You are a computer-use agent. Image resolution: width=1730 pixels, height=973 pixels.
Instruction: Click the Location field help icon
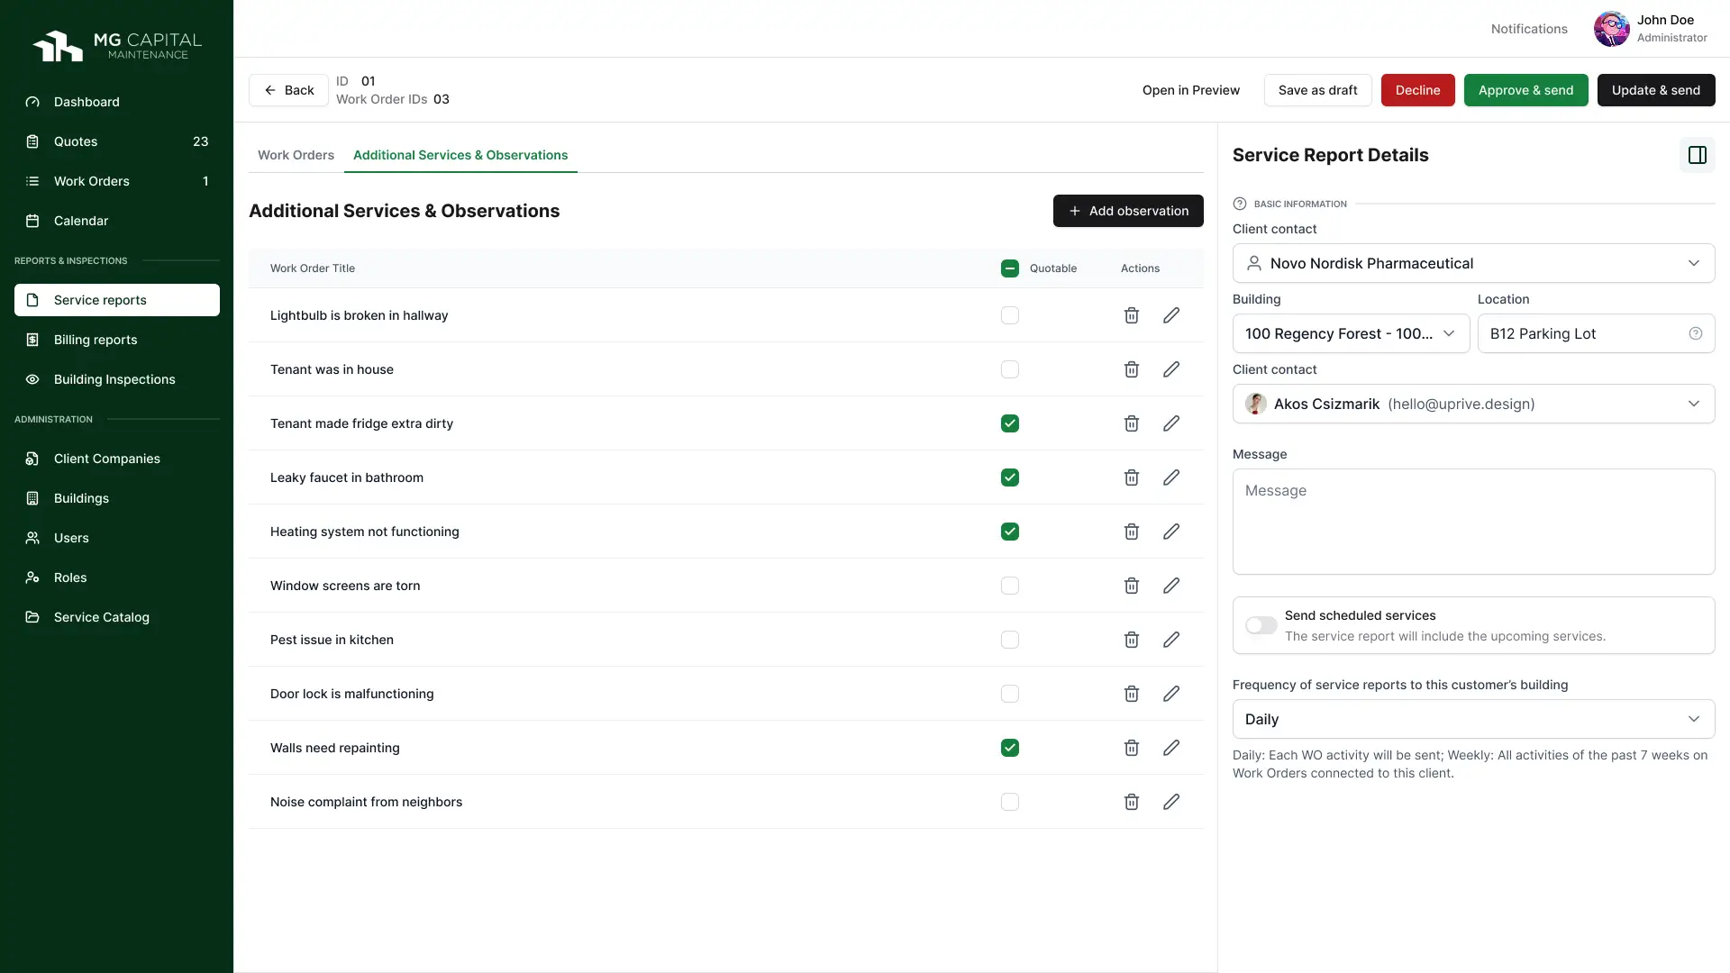click(1695, 333)
